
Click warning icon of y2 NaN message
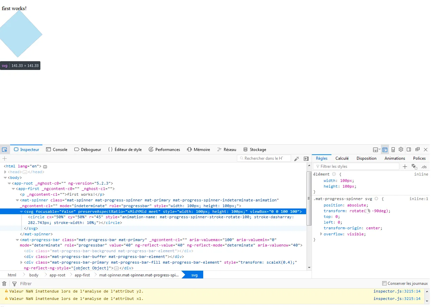coord(6,291)
